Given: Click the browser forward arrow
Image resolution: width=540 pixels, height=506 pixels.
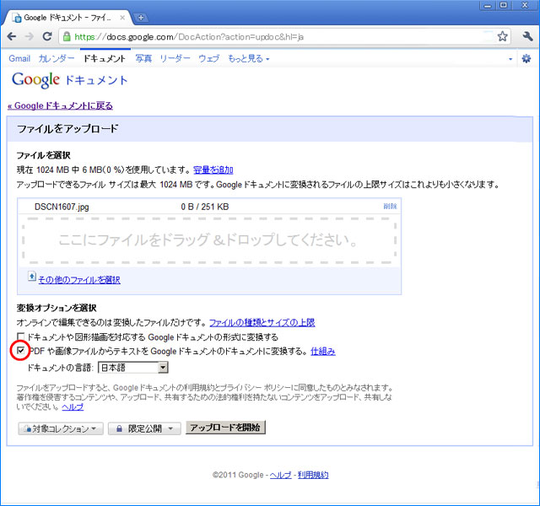Looking at the screenshot, I should [x=30, y=36].
